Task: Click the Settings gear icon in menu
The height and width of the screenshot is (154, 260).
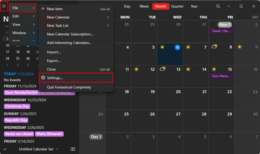Action: pos(43,78)
